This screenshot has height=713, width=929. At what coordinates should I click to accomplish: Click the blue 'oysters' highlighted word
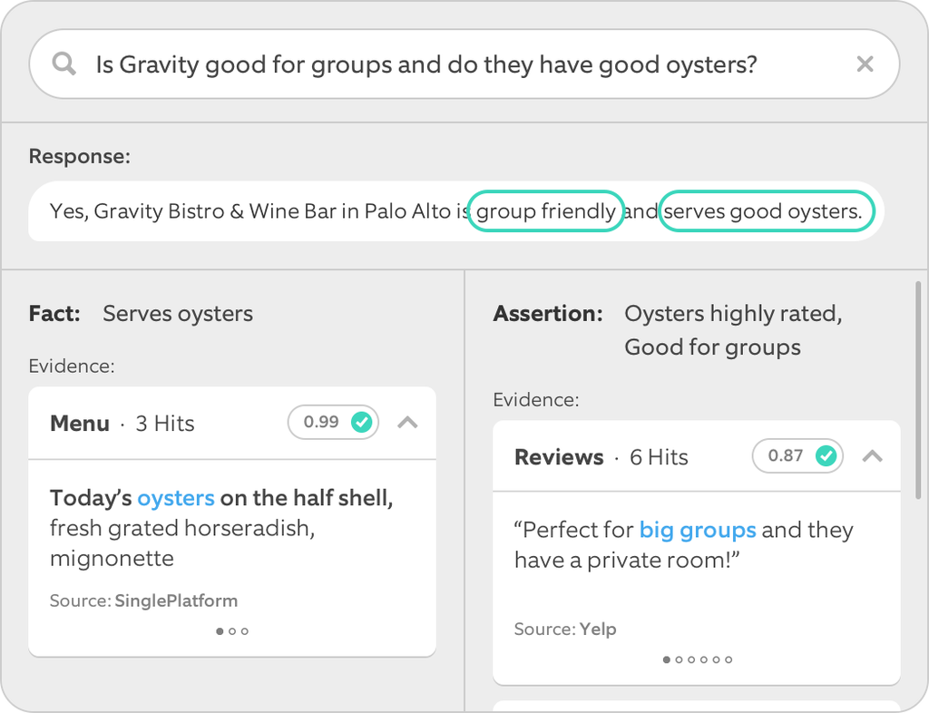pyautogui.click(x=176, y=498)
